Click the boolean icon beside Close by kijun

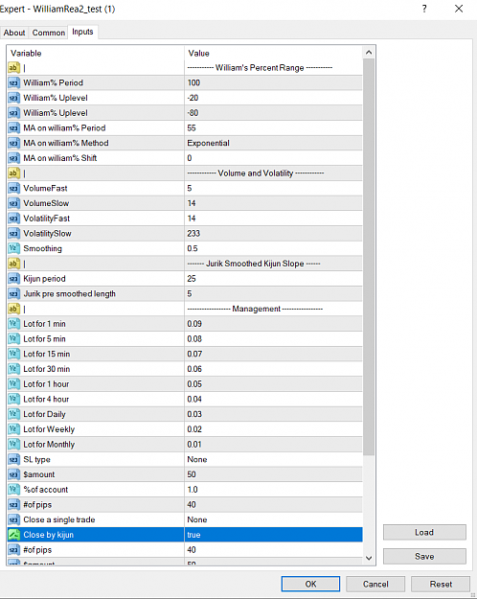pyautogui.click(x=13, y=535)
